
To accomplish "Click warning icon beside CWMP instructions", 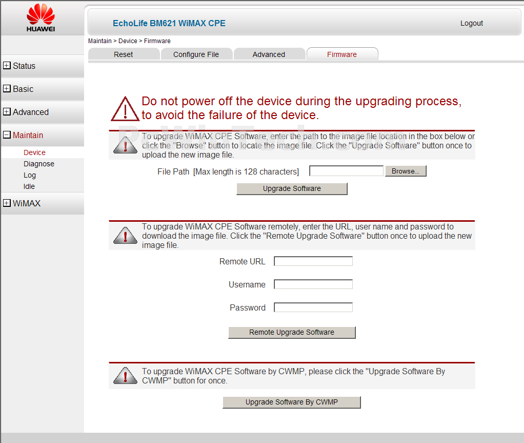I will [x=125, y=376].
